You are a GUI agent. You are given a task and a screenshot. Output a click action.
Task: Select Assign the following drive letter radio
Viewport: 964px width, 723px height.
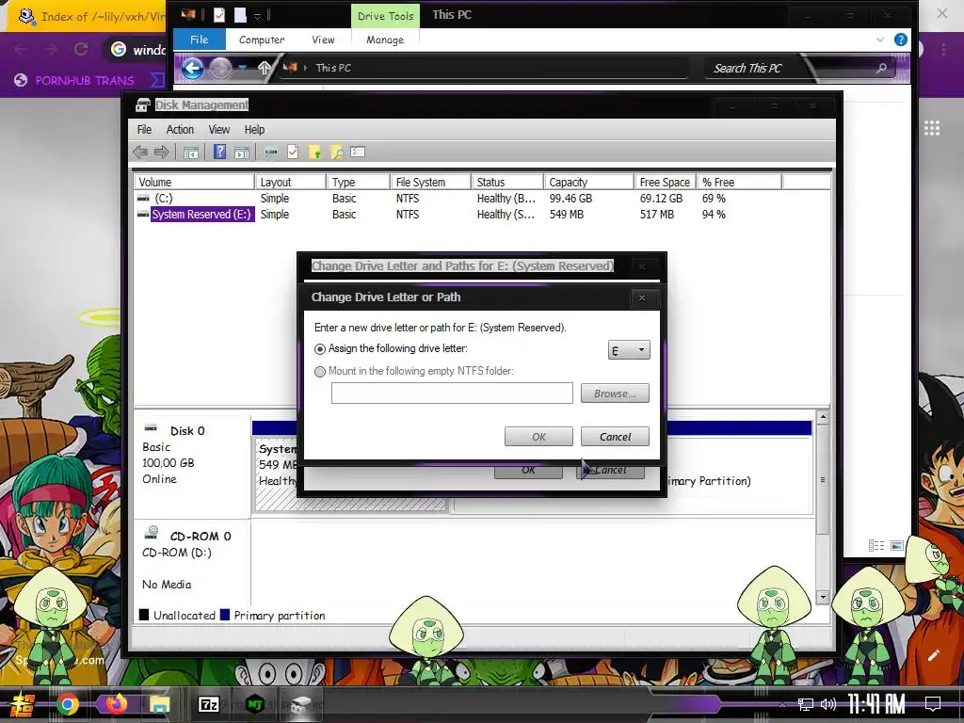coord(320,349)
